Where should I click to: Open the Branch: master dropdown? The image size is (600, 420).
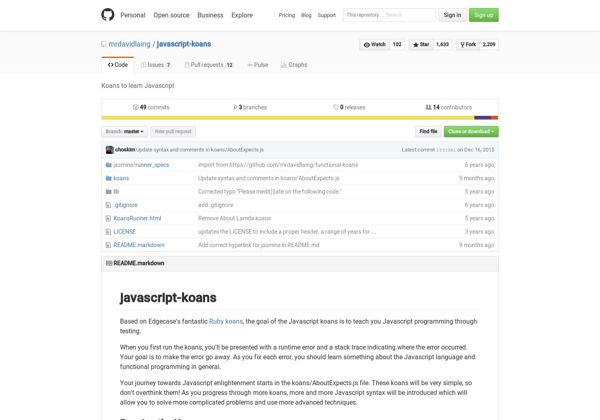click(124, 131)
